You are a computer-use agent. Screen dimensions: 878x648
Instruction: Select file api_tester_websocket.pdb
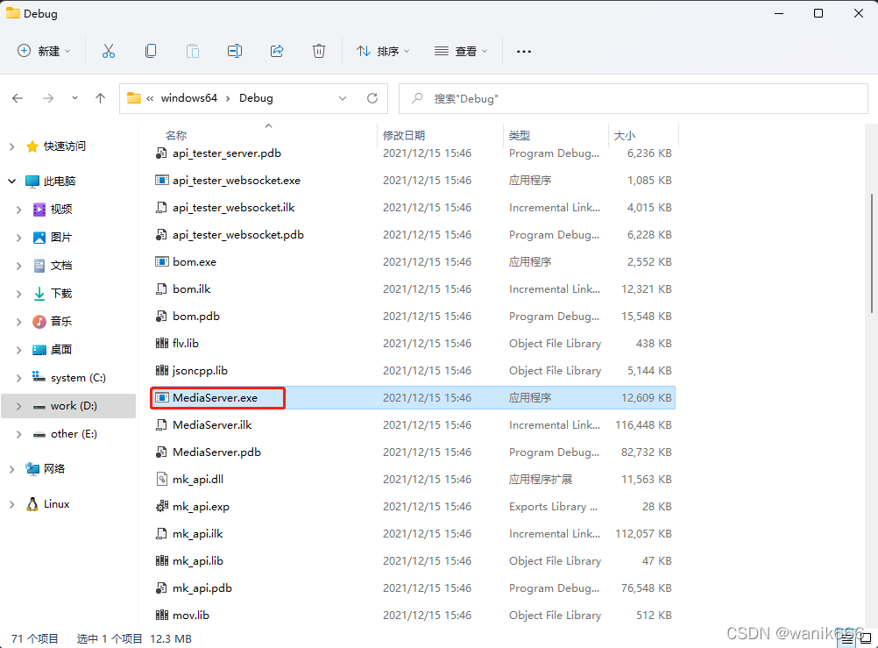238,235
